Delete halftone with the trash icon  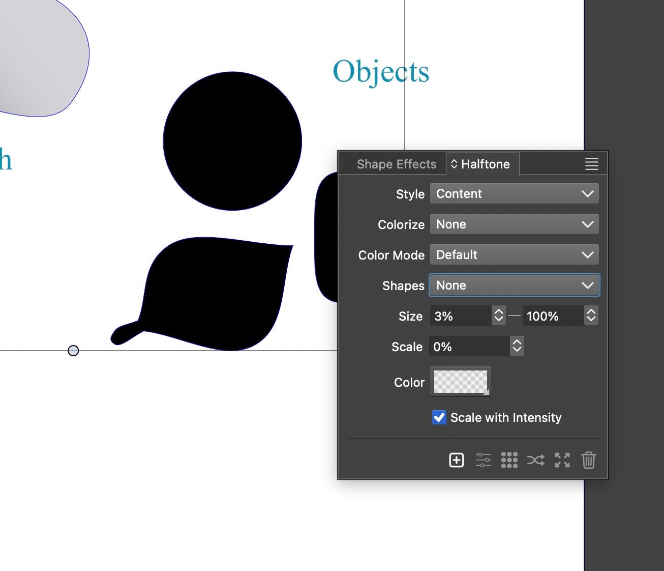pos(588,460)
